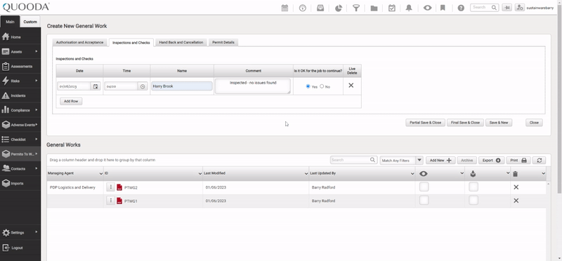Click the eye watch icon in top toolbar
This screenshot has height=261, width=562.
pos(427,8)
